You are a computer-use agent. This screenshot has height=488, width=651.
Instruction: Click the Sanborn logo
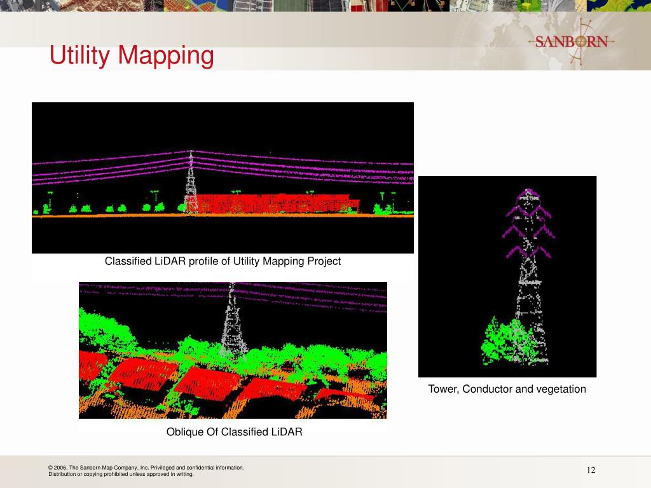point(572,42)
